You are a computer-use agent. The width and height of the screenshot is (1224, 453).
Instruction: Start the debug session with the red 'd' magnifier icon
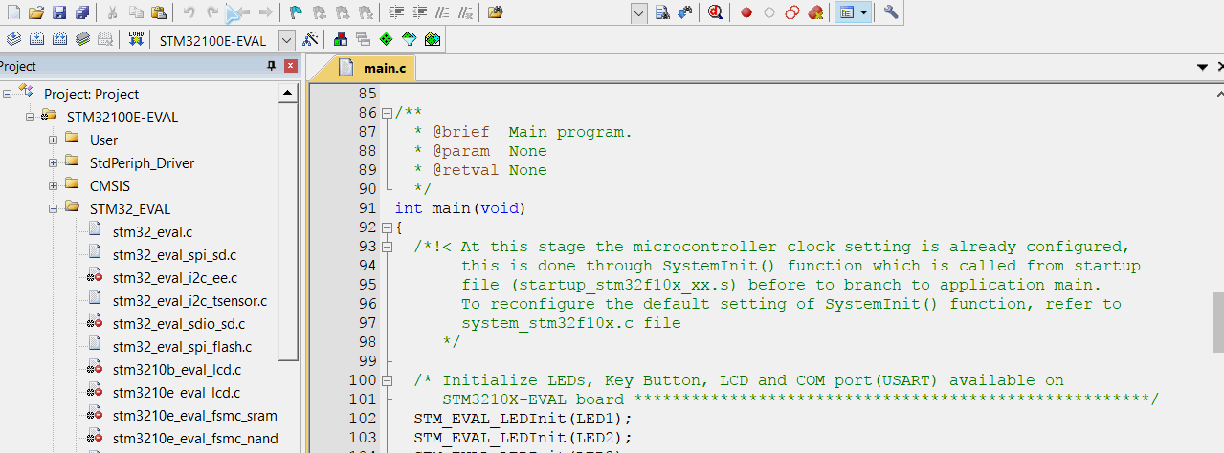coord(715,12)
